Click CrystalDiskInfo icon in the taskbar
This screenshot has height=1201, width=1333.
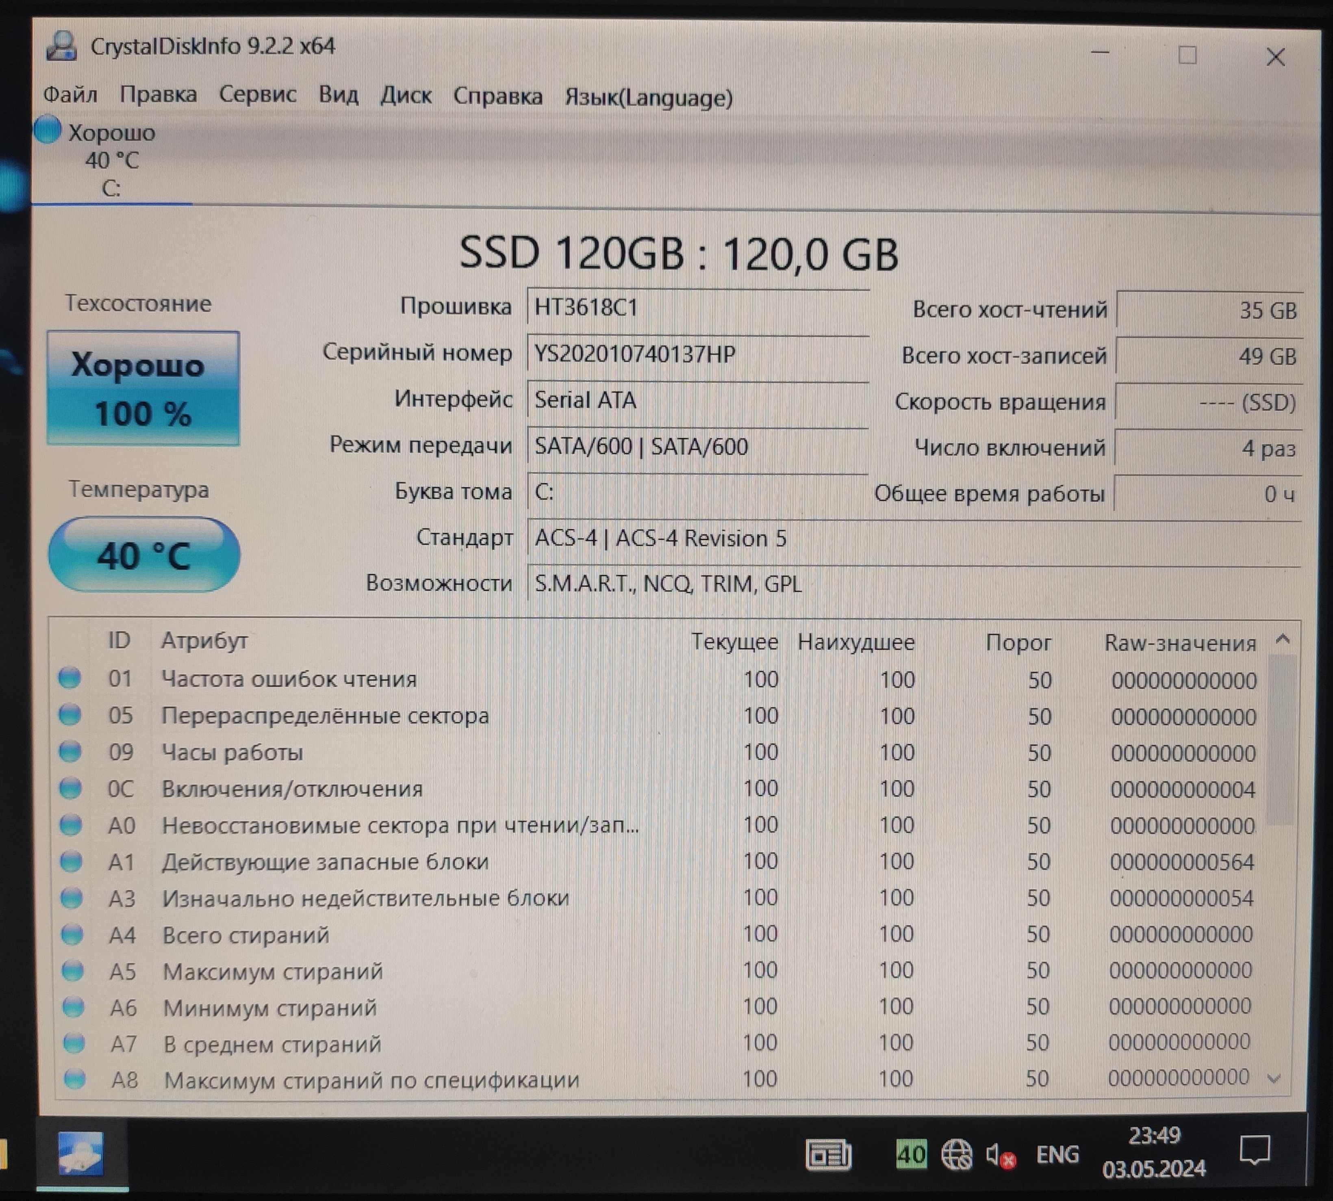(x=81, y=1154)
